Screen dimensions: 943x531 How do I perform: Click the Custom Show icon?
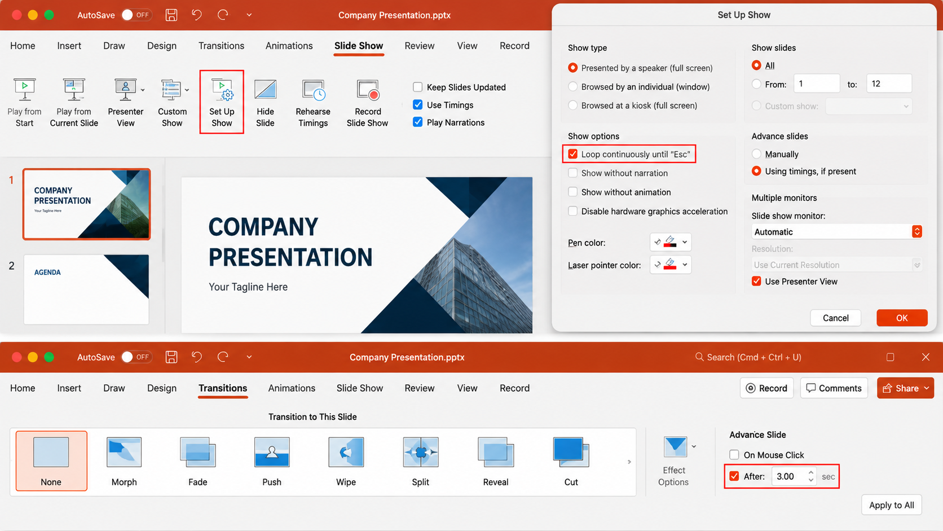(x=171, y=90)
